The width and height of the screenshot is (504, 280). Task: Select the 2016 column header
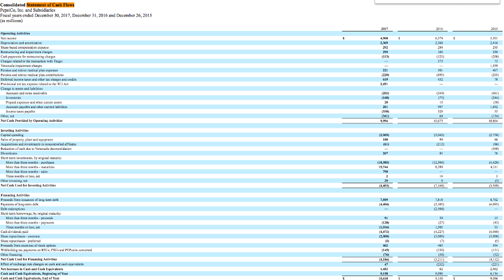(440, 29)
